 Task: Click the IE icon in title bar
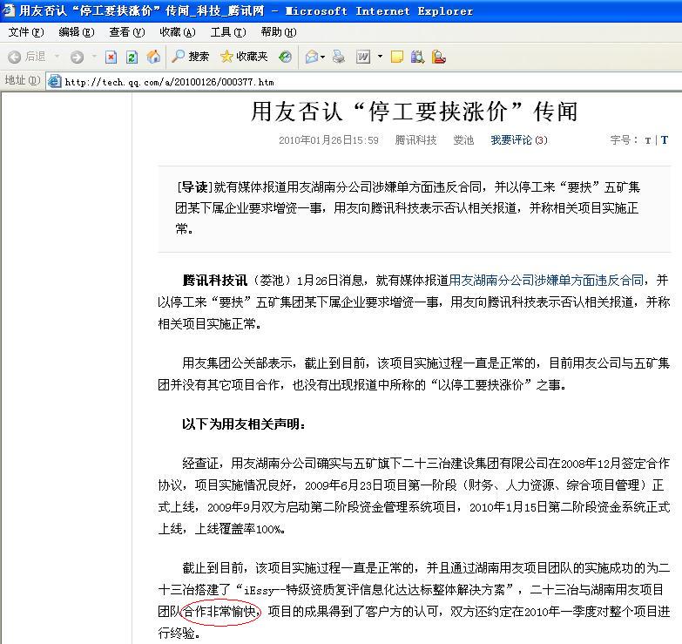pyautogui.click(x=8, y=10)
